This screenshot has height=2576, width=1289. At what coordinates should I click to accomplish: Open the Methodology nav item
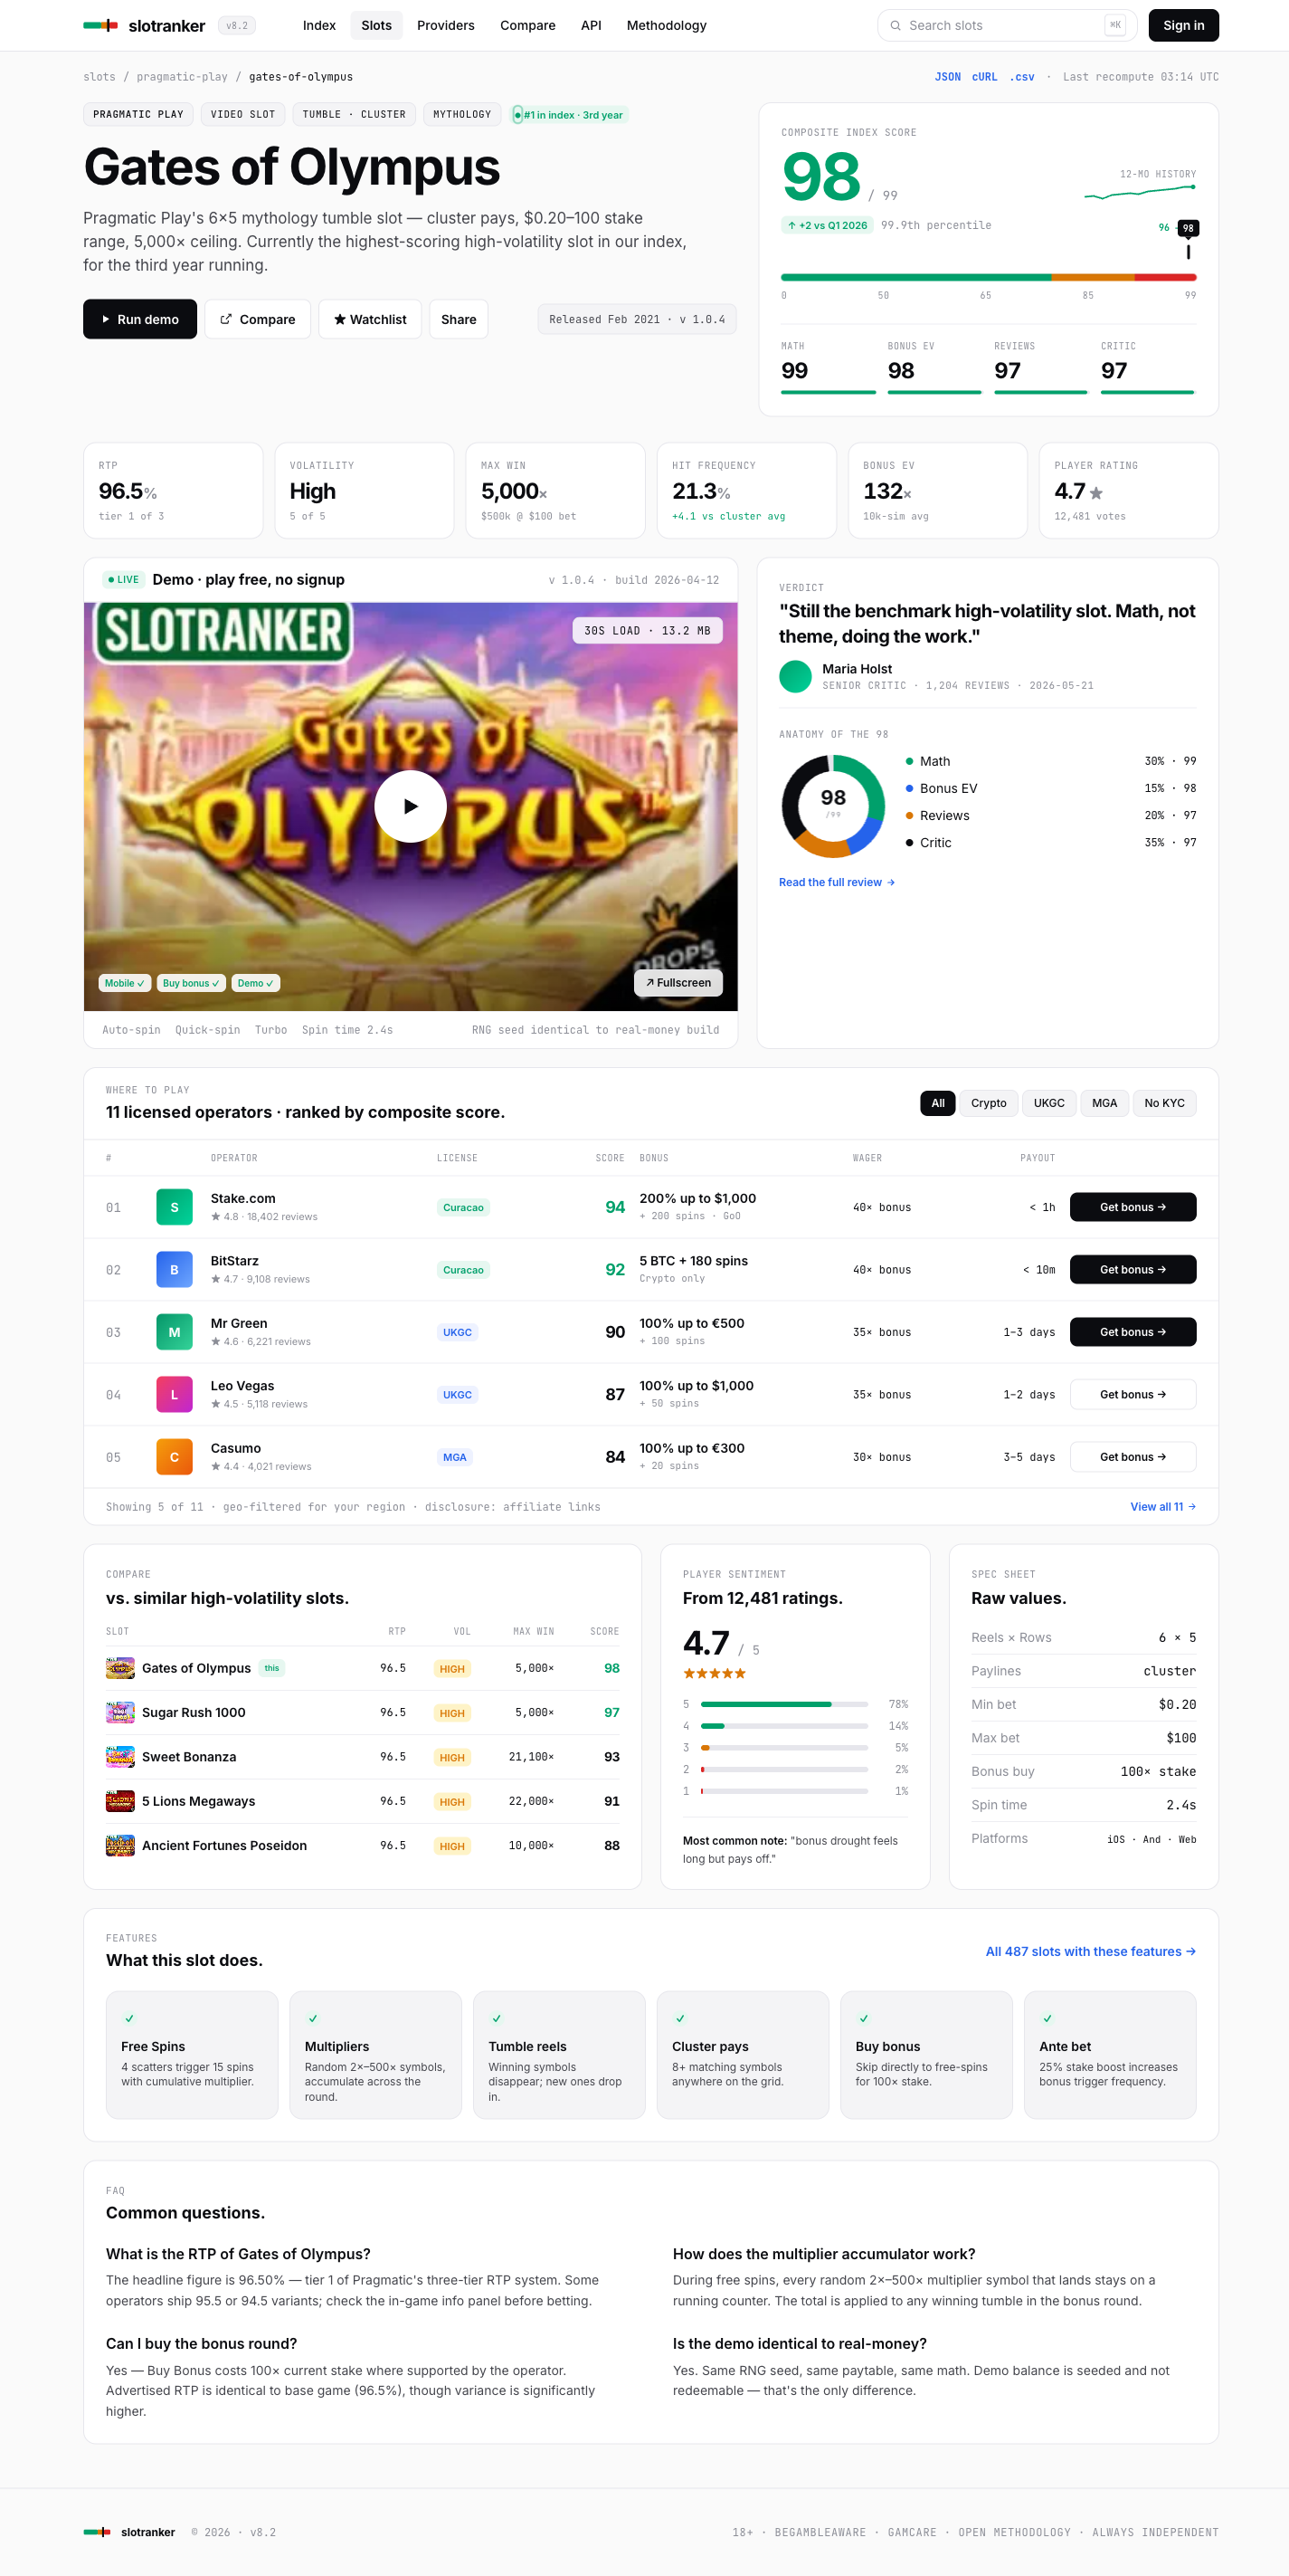(x=667, y=25)
